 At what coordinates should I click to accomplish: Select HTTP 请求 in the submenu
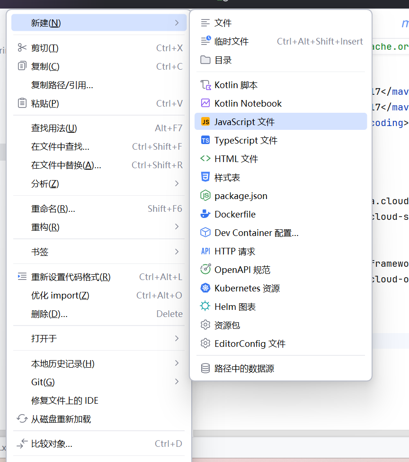281,251
